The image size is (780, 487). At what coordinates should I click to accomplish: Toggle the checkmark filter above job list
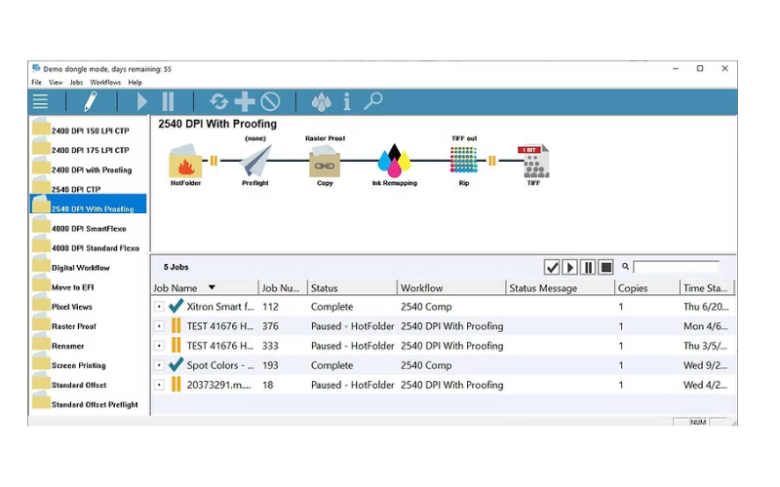552,267
